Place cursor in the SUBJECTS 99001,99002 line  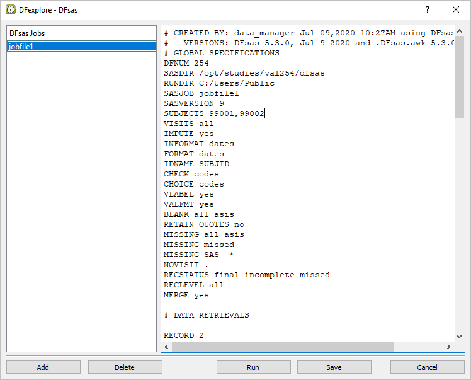[x=214, y=113]
